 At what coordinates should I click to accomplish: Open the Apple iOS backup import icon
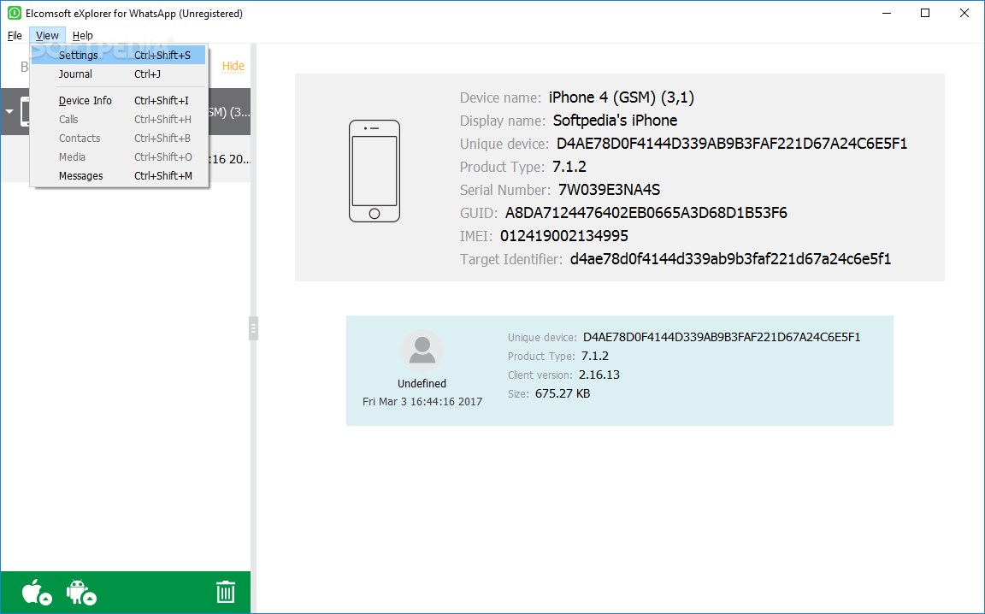tap(37, 592)
